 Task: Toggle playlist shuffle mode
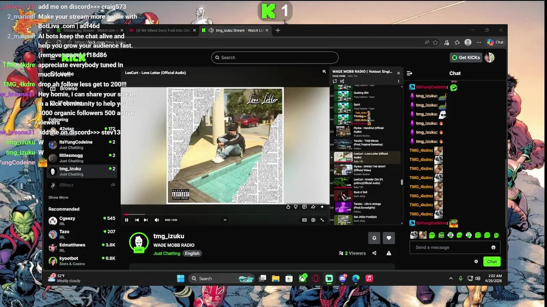(x=342, y=81)
